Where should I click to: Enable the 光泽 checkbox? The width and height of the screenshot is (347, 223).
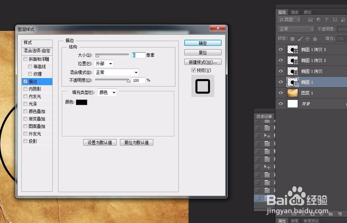pos(25,104)
